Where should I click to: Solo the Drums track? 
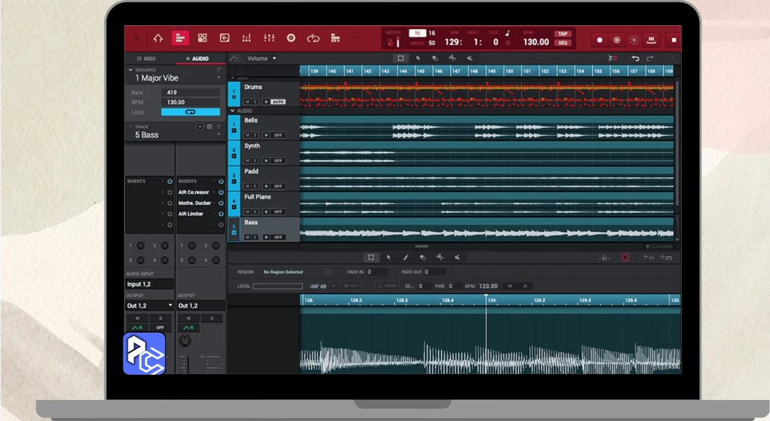point(255,102)
